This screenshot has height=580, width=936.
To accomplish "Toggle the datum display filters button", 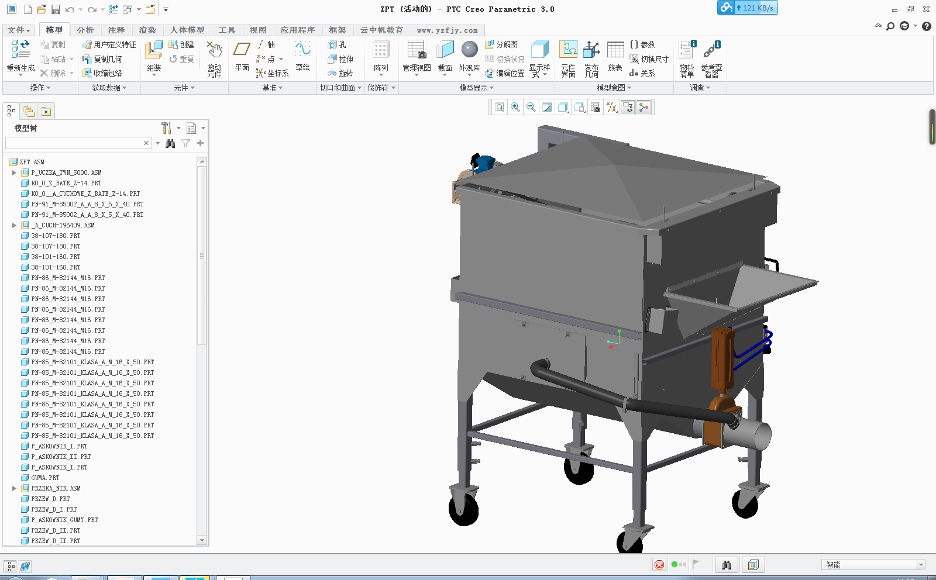I will (x=611, y=107).
